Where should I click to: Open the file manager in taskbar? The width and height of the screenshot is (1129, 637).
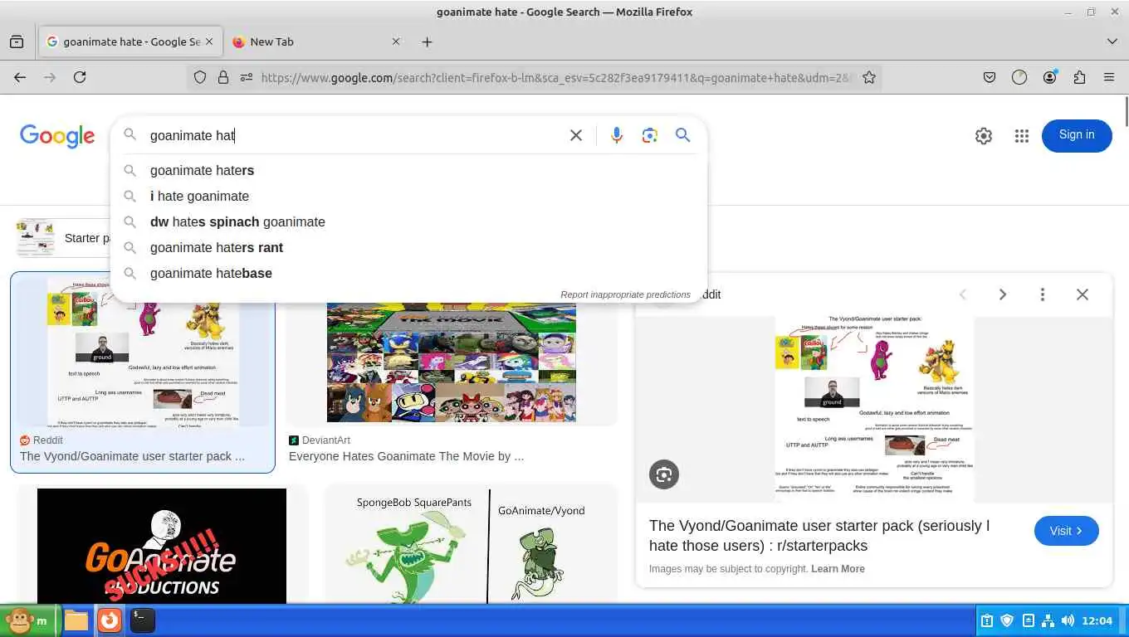[76, 620]
